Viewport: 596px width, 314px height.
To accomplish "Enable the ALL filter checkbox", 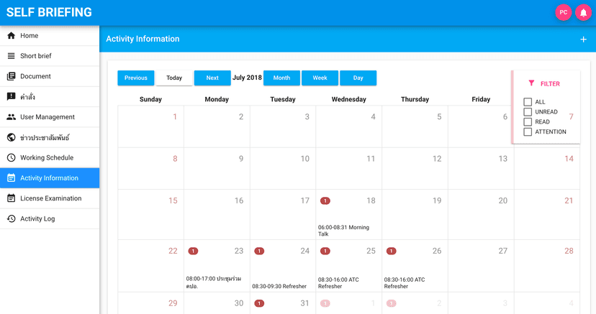I will (x=528, y=102).
